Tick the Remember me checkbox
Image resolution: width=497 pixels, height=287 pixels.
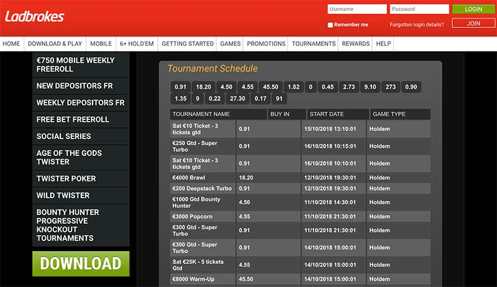tap(331, 25)
